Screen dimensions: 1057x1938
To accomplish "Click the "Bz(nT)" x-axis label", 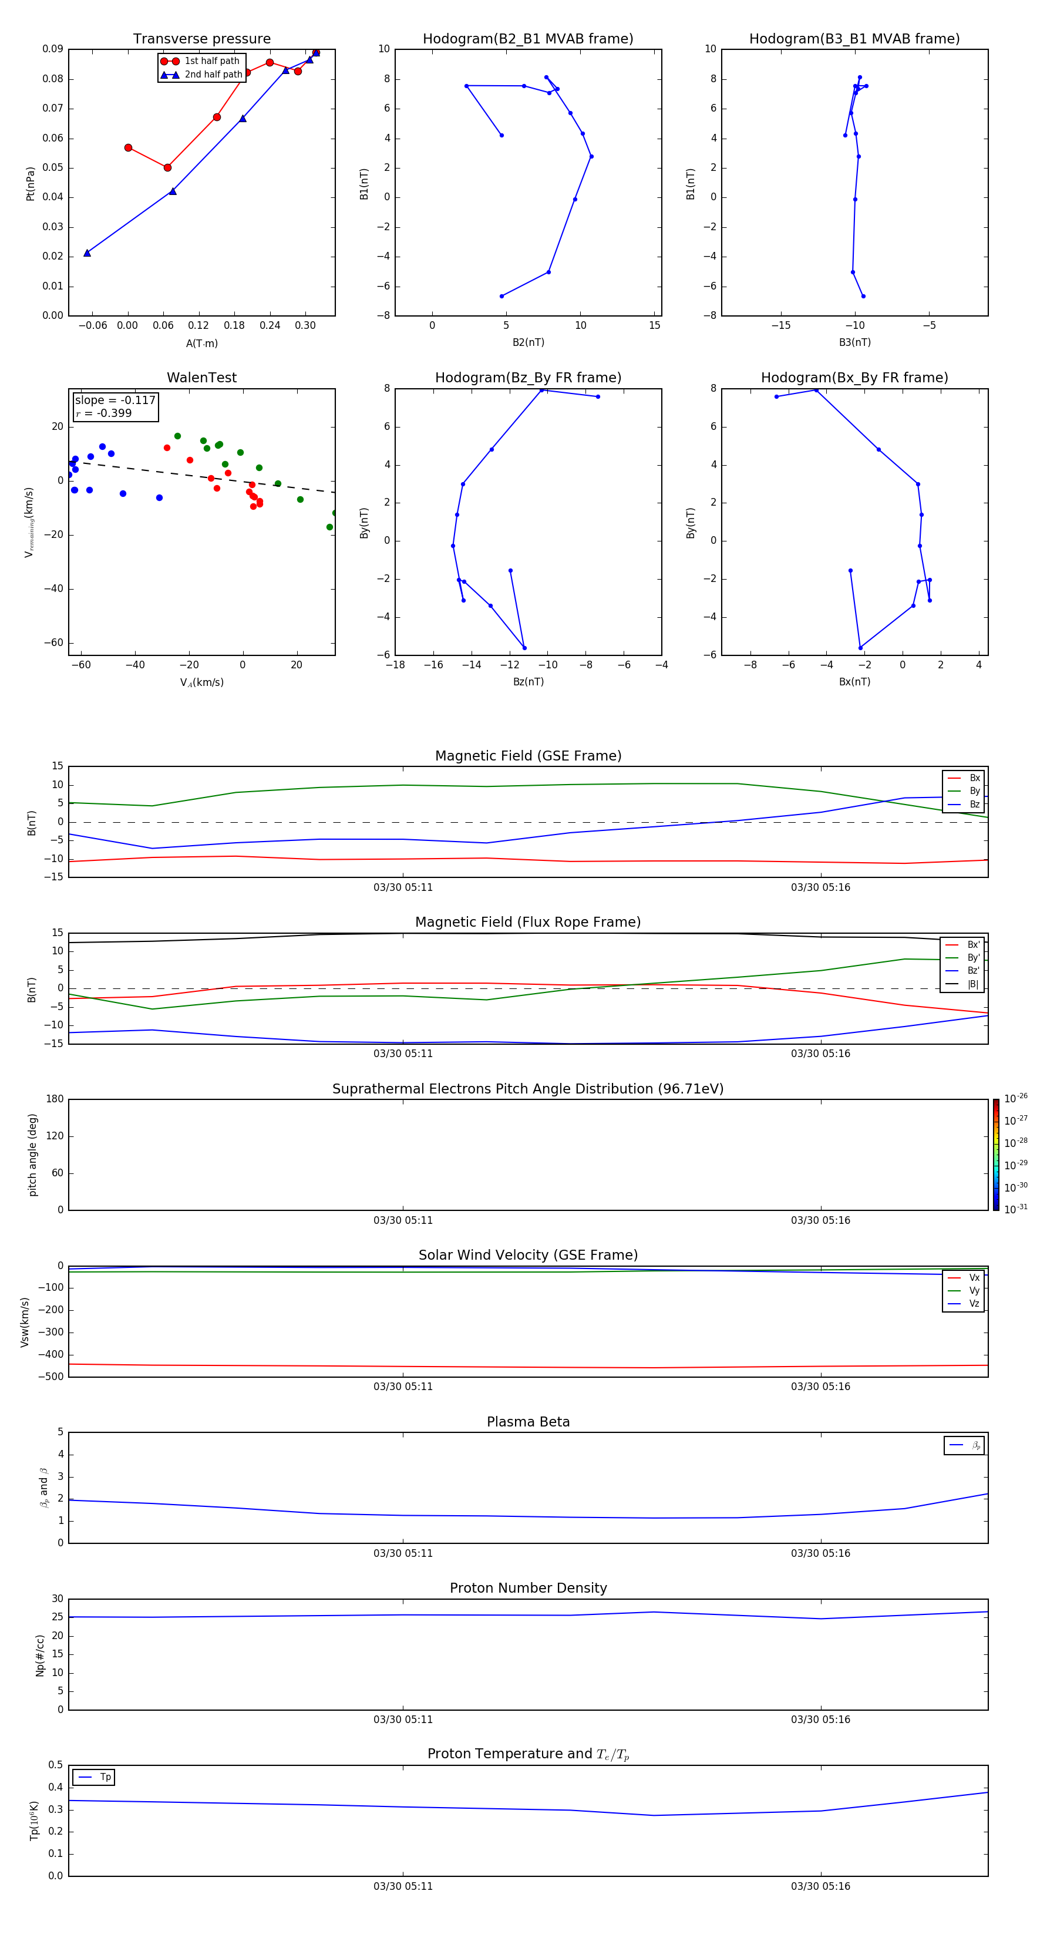I will pos(528,682).
